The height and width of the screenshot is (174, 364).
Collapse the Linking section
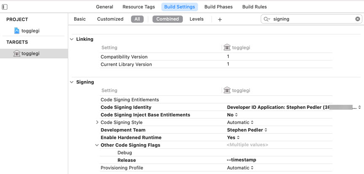click(x=72, y=39)
